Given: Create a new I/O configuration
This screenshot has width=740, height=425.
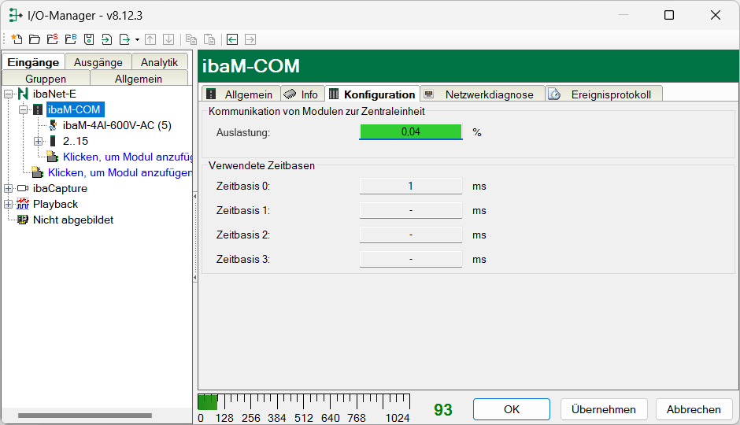Looking at the screenshot, I should (x=17, y=39).
